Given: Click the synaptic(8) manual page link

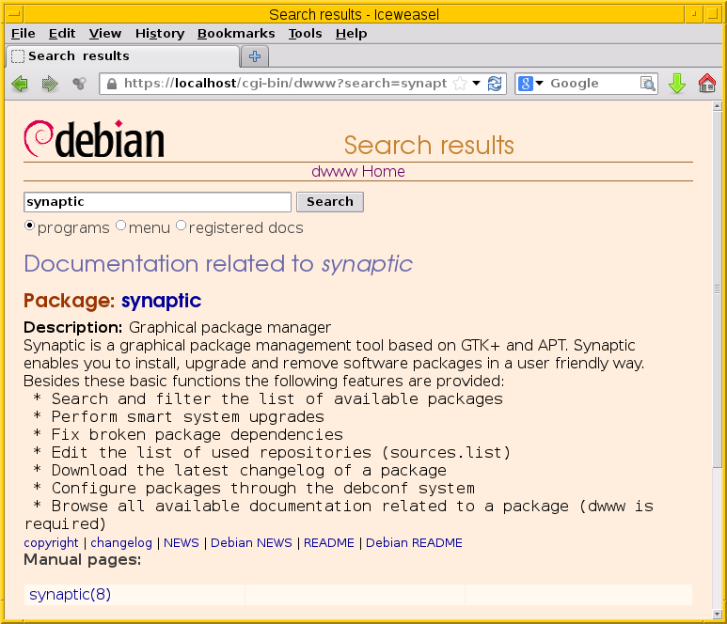Looking at the screenshot, I should [71, 595].
